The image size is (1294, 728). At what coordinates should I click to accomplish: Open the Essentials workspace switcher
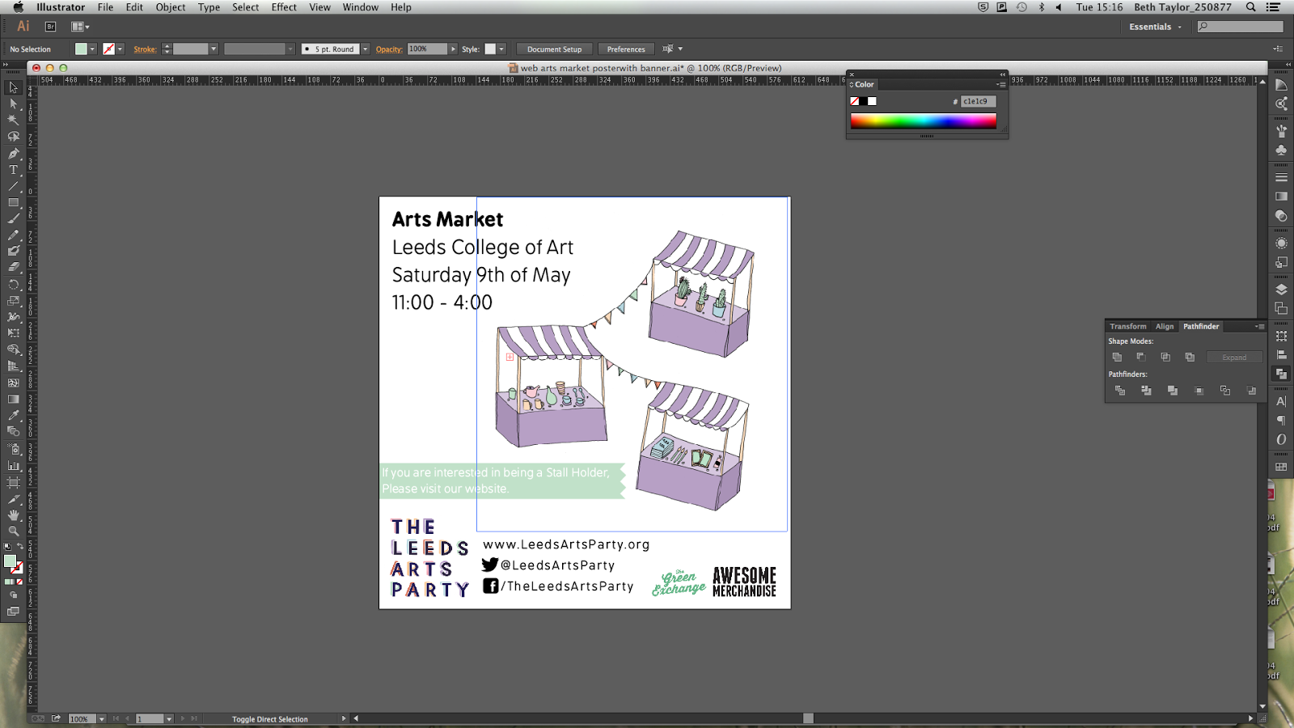(1156, 27)
